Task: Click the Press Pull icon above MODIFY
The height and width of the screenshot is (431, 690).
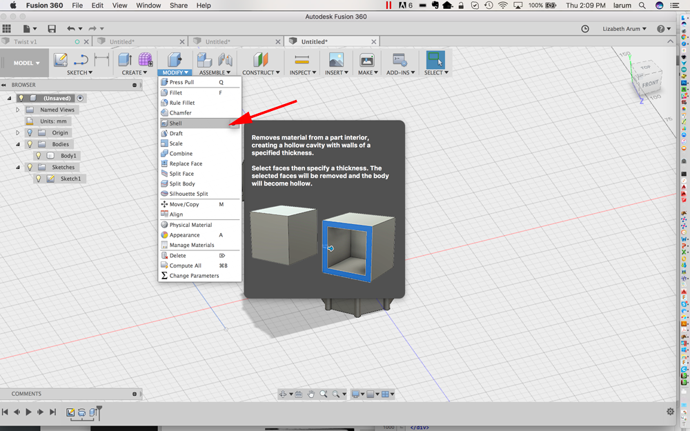Action: pos(175,60)
